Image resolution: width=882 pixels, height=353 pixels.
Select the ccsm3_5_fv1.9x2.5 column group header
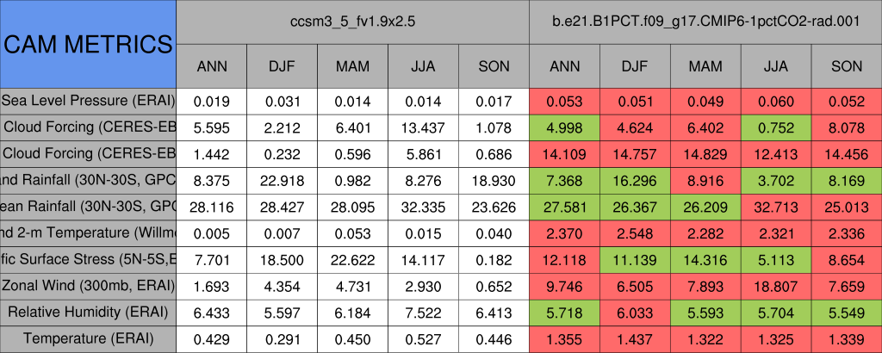tap(353, 22)
